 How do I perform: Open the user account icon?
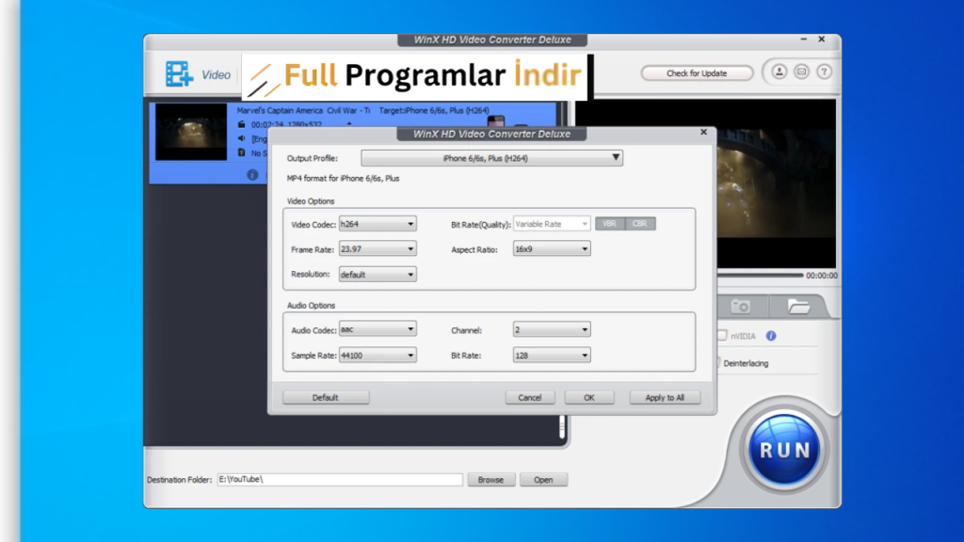tap(779, 72)
